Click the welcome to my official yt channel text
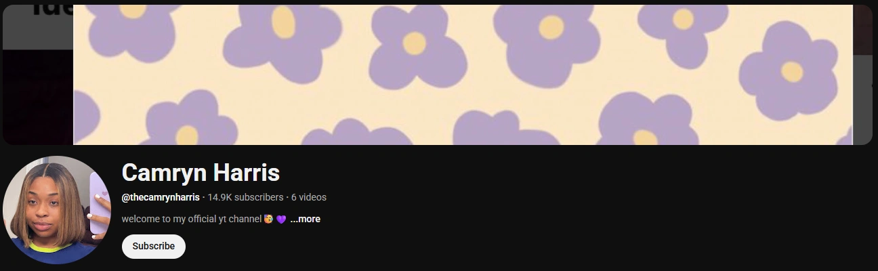Image resolution: width=878 pixels, height=271 pixels. pyautogui.click(x=192, y=219)
